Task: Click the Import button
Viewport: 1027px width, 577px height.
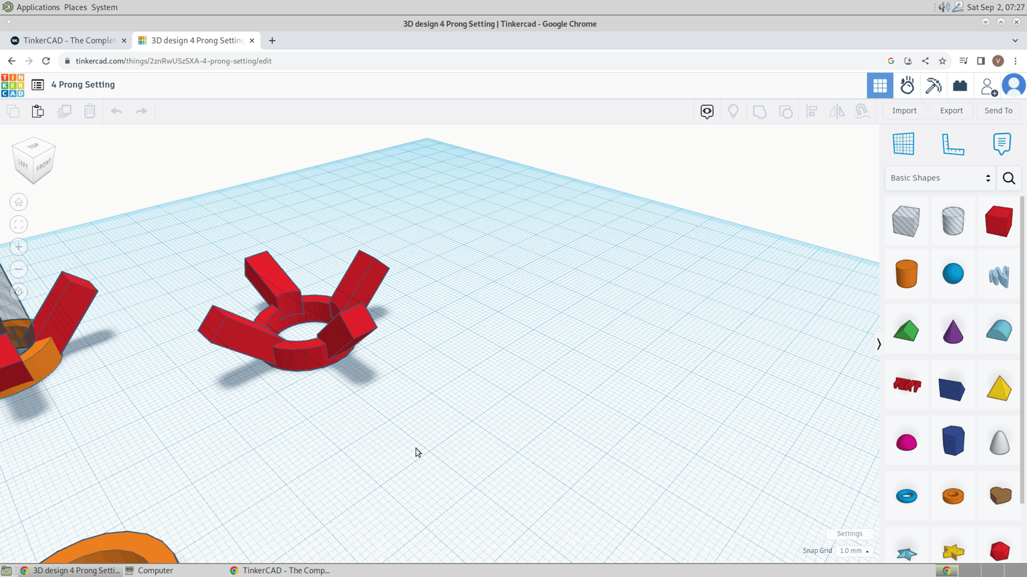Action: point(904,111)
